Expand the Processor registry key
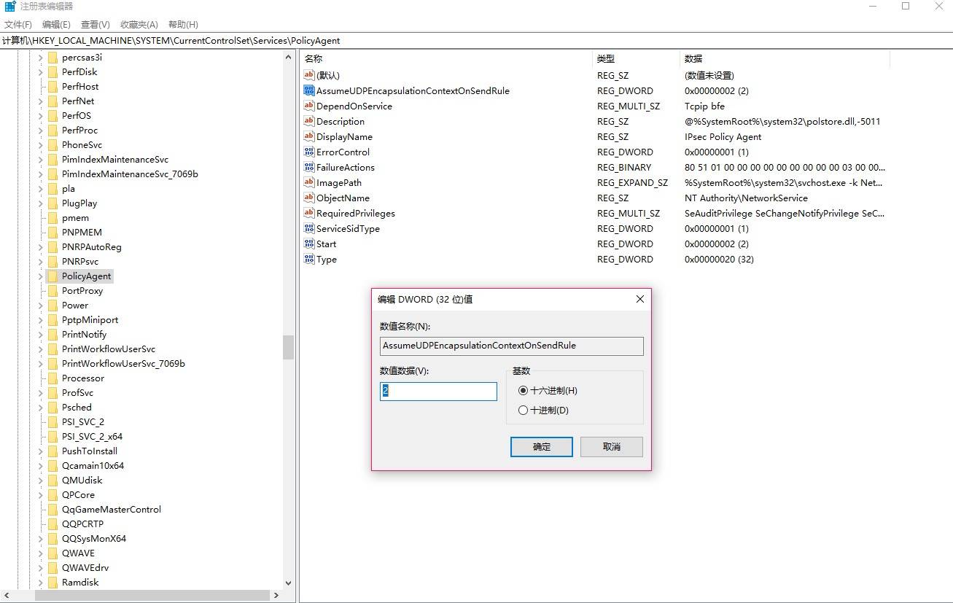This screenshot has height=603, width=953. tap(41, 378)
